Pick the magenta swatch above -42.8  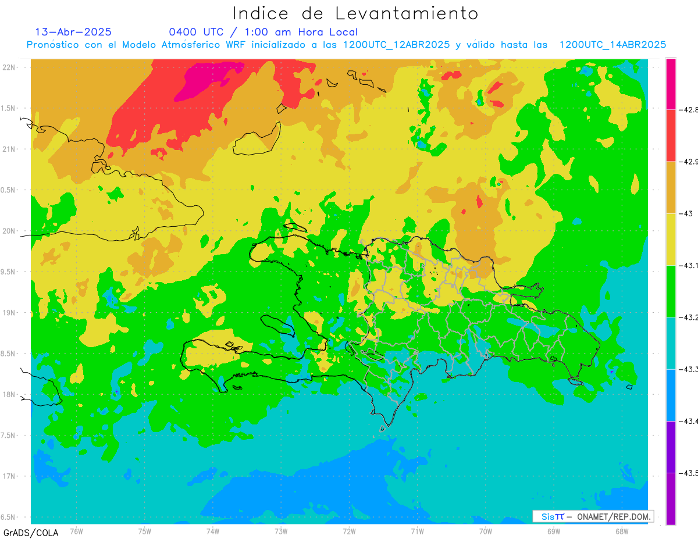[671, 83]
